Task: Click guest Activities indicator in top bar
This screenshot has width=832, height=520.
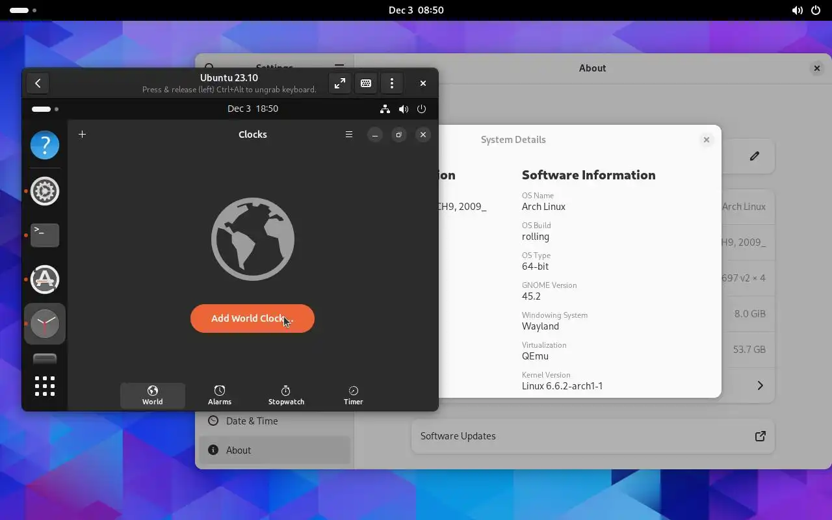Action: [45, 109]
